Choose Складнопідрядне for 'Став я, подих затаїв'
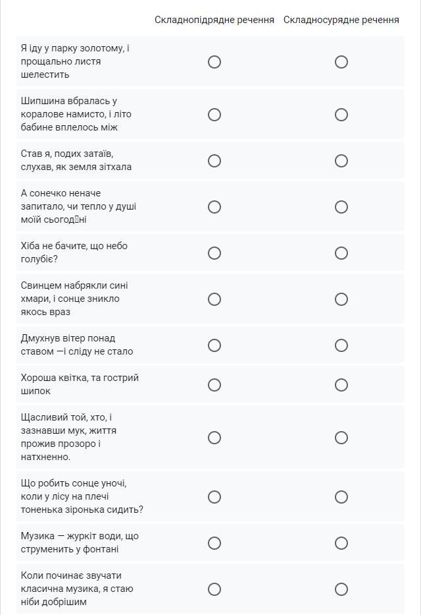This screenshot has height=615, width=421. (214, 161)
